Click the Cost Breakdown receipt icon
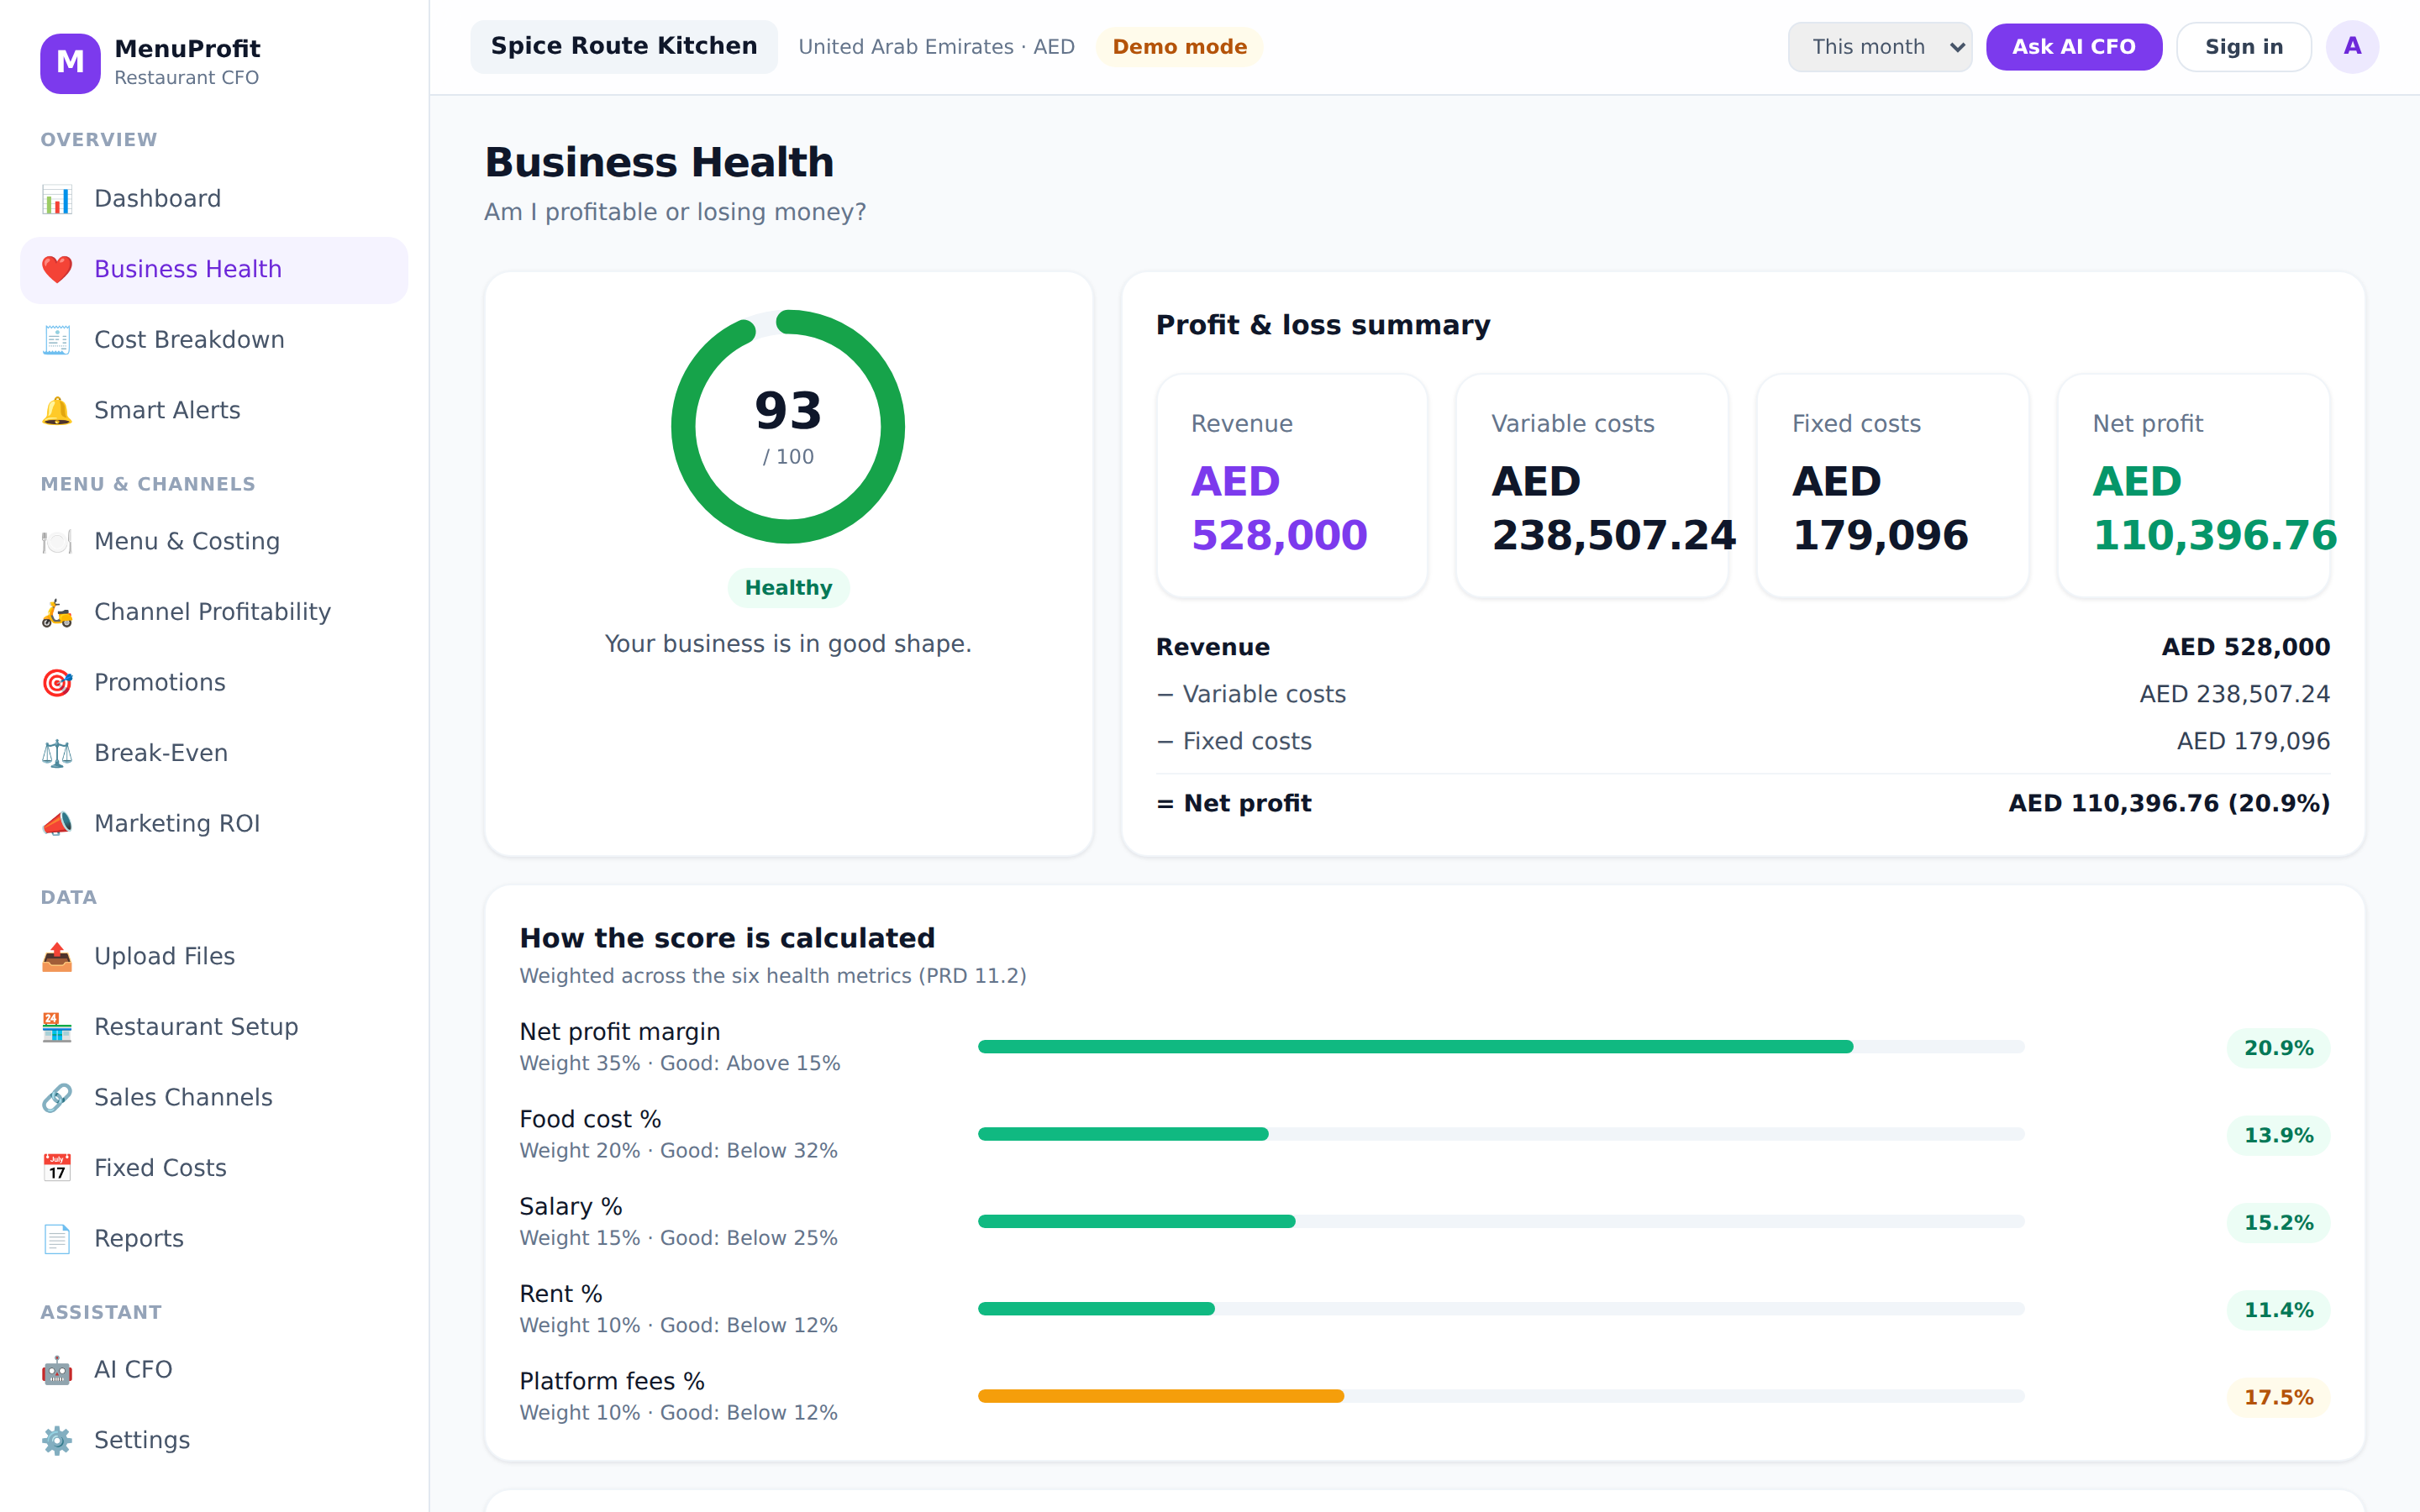 (x=57, y=340)
